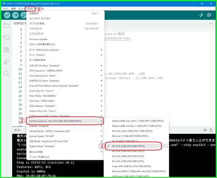217x178 pixels.
Task: Expand Erase All Flash Before Sketch Upload submenu
Action: (x=65, y=86)
